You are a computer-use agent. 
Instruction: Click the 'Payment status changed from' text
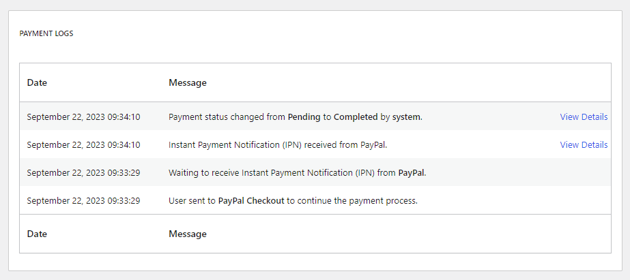pyautogui.click(x=227, y=117)
